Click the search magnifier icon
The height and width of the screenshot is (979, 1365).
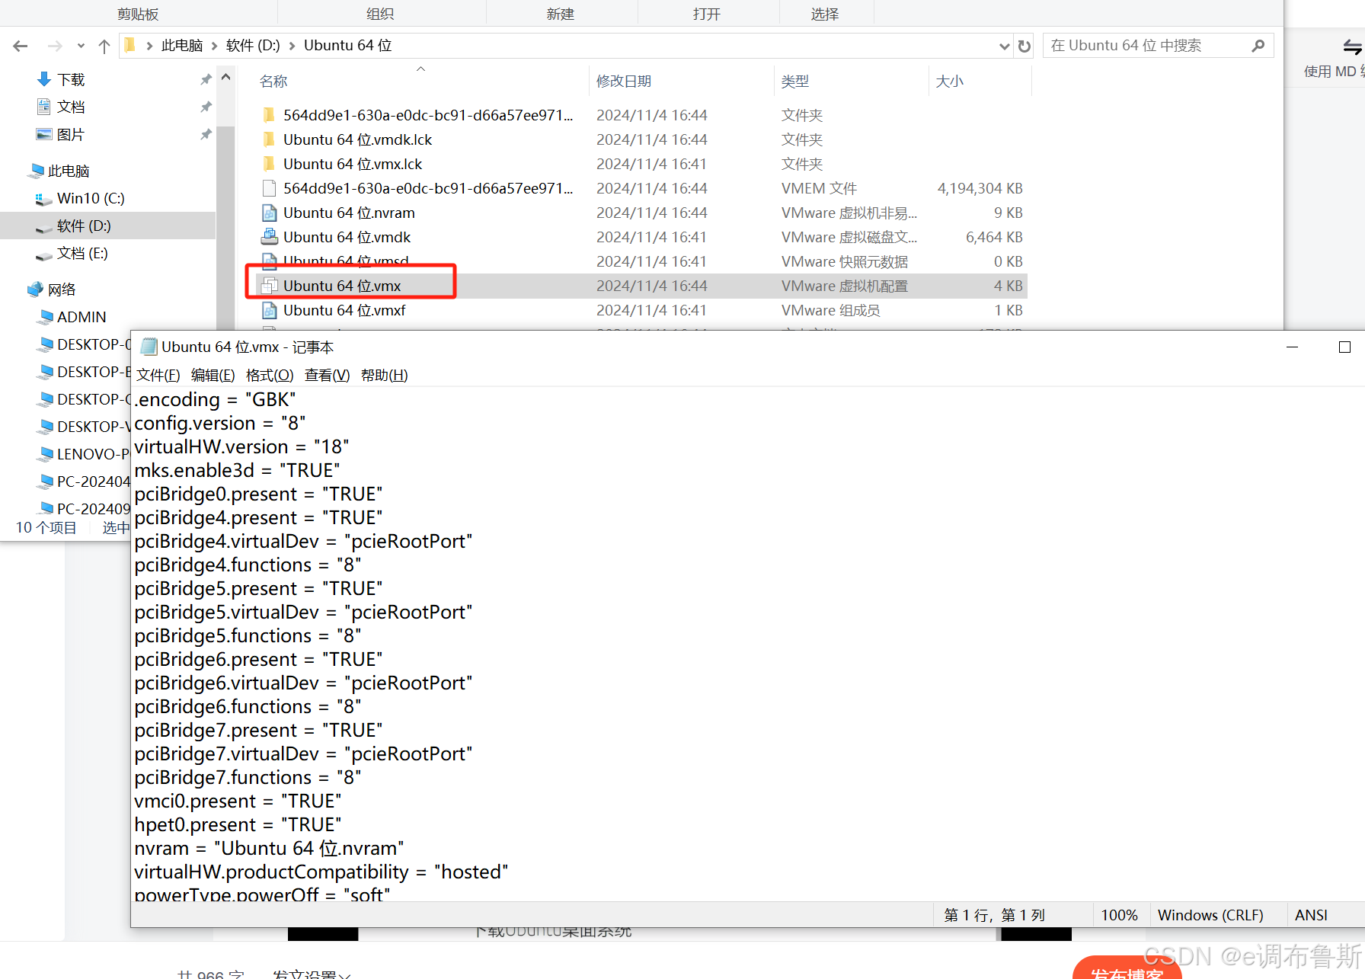[x=1258, y=46]
